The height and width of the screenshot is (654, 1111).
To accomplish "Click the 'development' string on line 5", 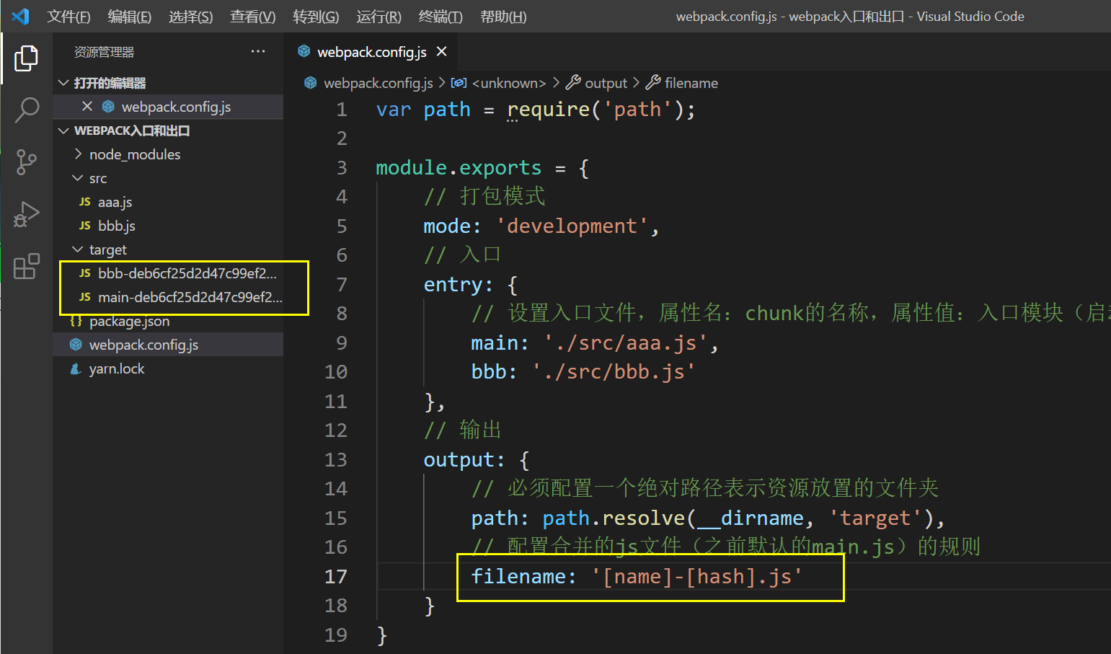I will point(572,226).
